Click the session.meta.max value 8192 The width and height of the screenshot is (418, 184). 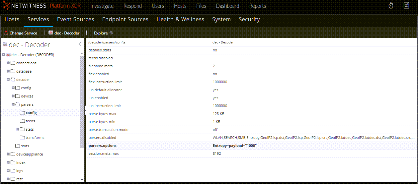(x=217, y=153)
